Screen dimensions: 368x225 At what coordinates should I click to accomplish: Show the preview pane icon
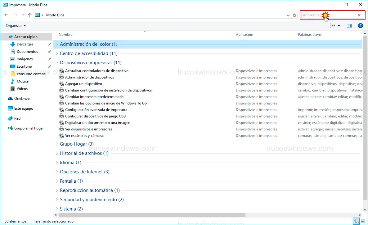(x=349, y=26)
